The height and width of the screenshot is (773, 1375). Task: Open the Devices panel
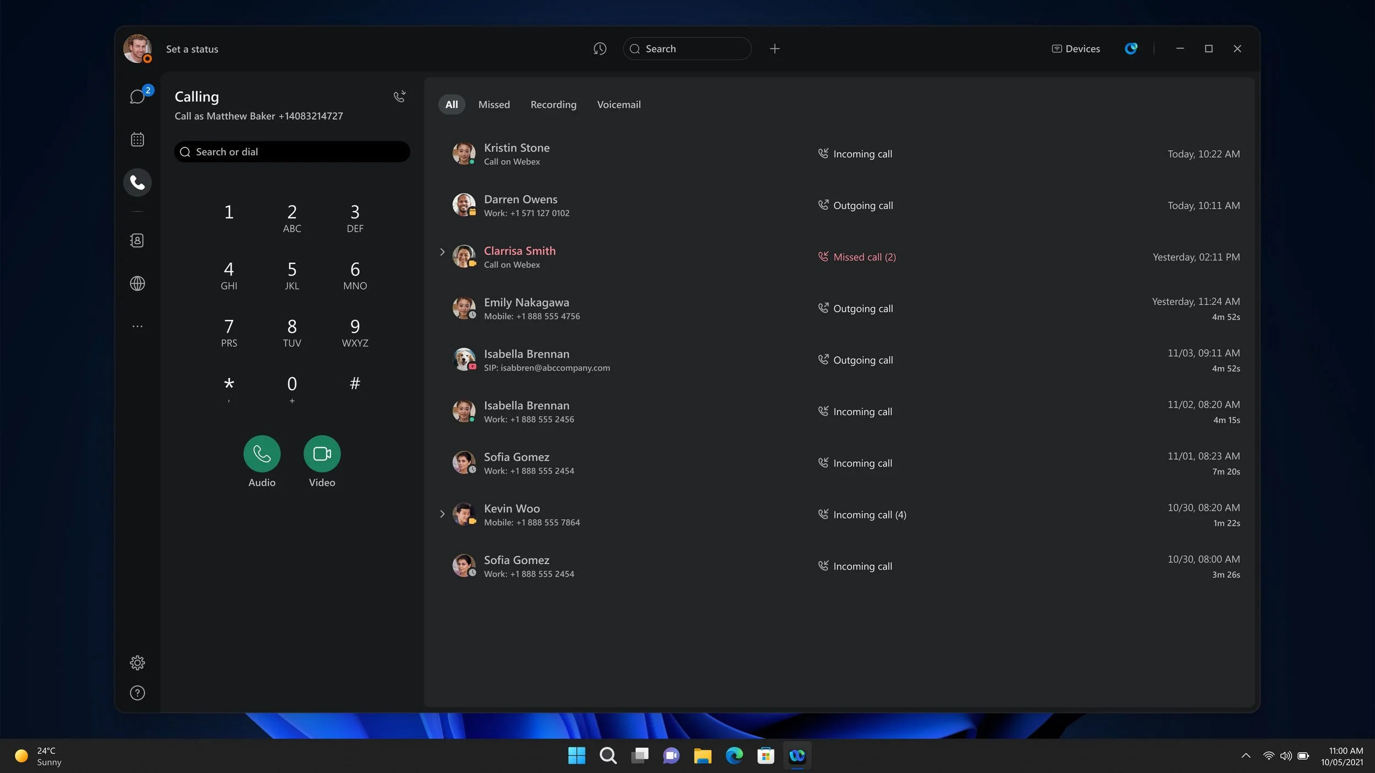tap(1075, 48)
